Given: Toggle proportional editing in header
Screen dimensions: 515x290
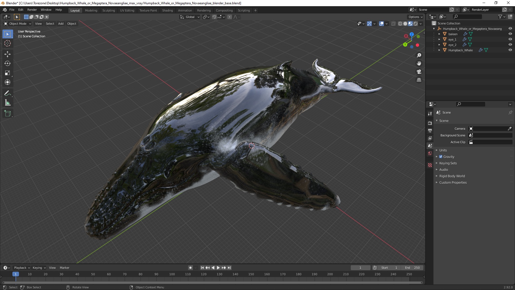Looking at the screenshot, I should click(x=230, y=17).
